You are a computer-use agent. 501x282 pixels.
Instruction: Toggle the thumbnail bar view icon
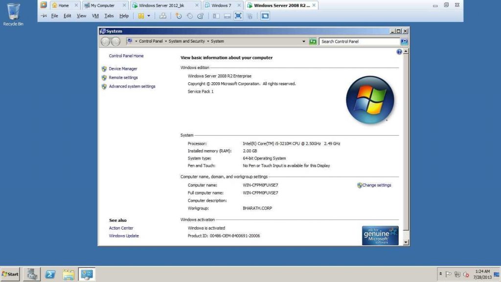tap(227, 16)
